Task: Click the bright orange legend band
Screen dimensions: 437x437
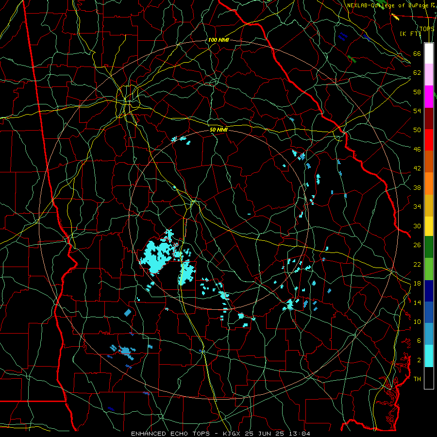Action: click(429, 184)
